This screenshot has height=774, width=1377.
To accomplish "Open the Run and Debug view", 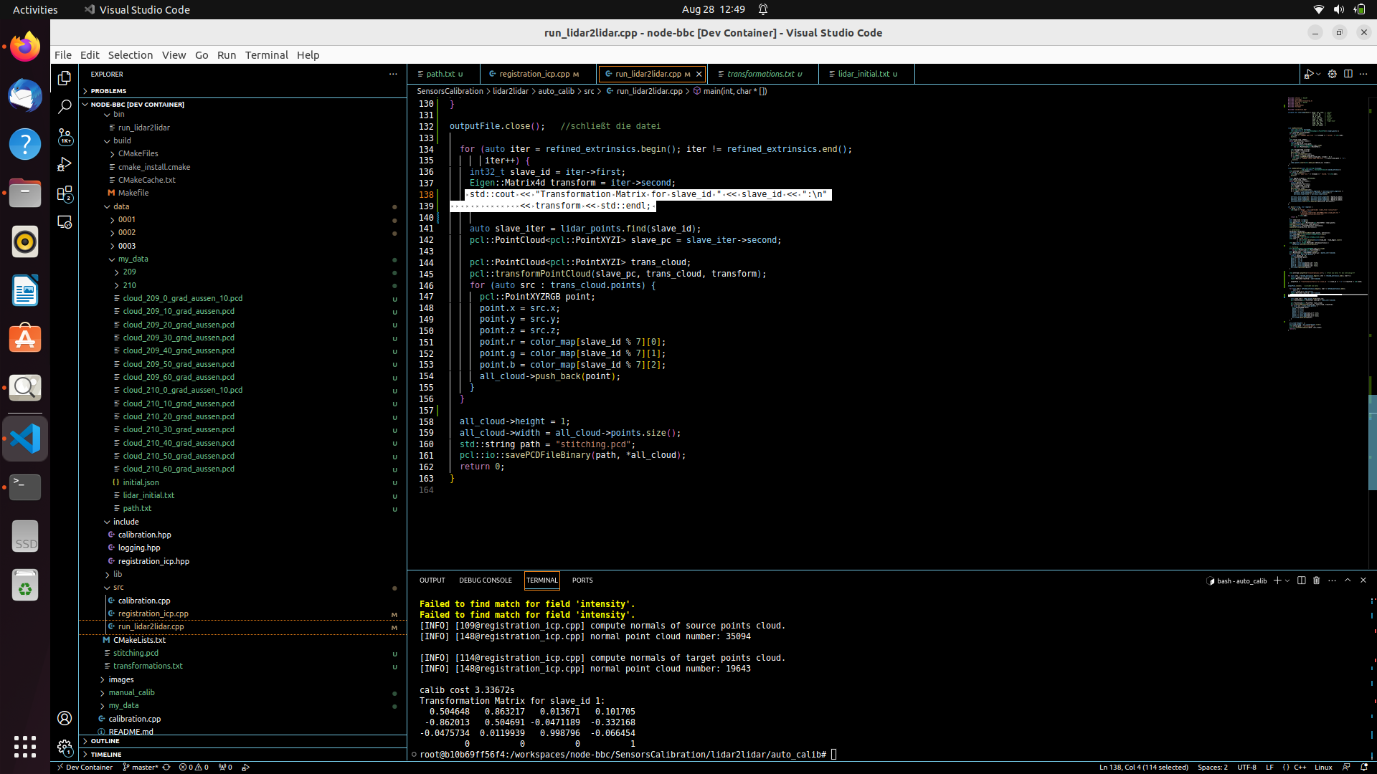I will tap(65, 164).
